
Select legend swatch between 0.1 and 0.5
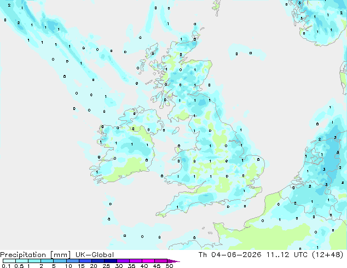[9, 261]
